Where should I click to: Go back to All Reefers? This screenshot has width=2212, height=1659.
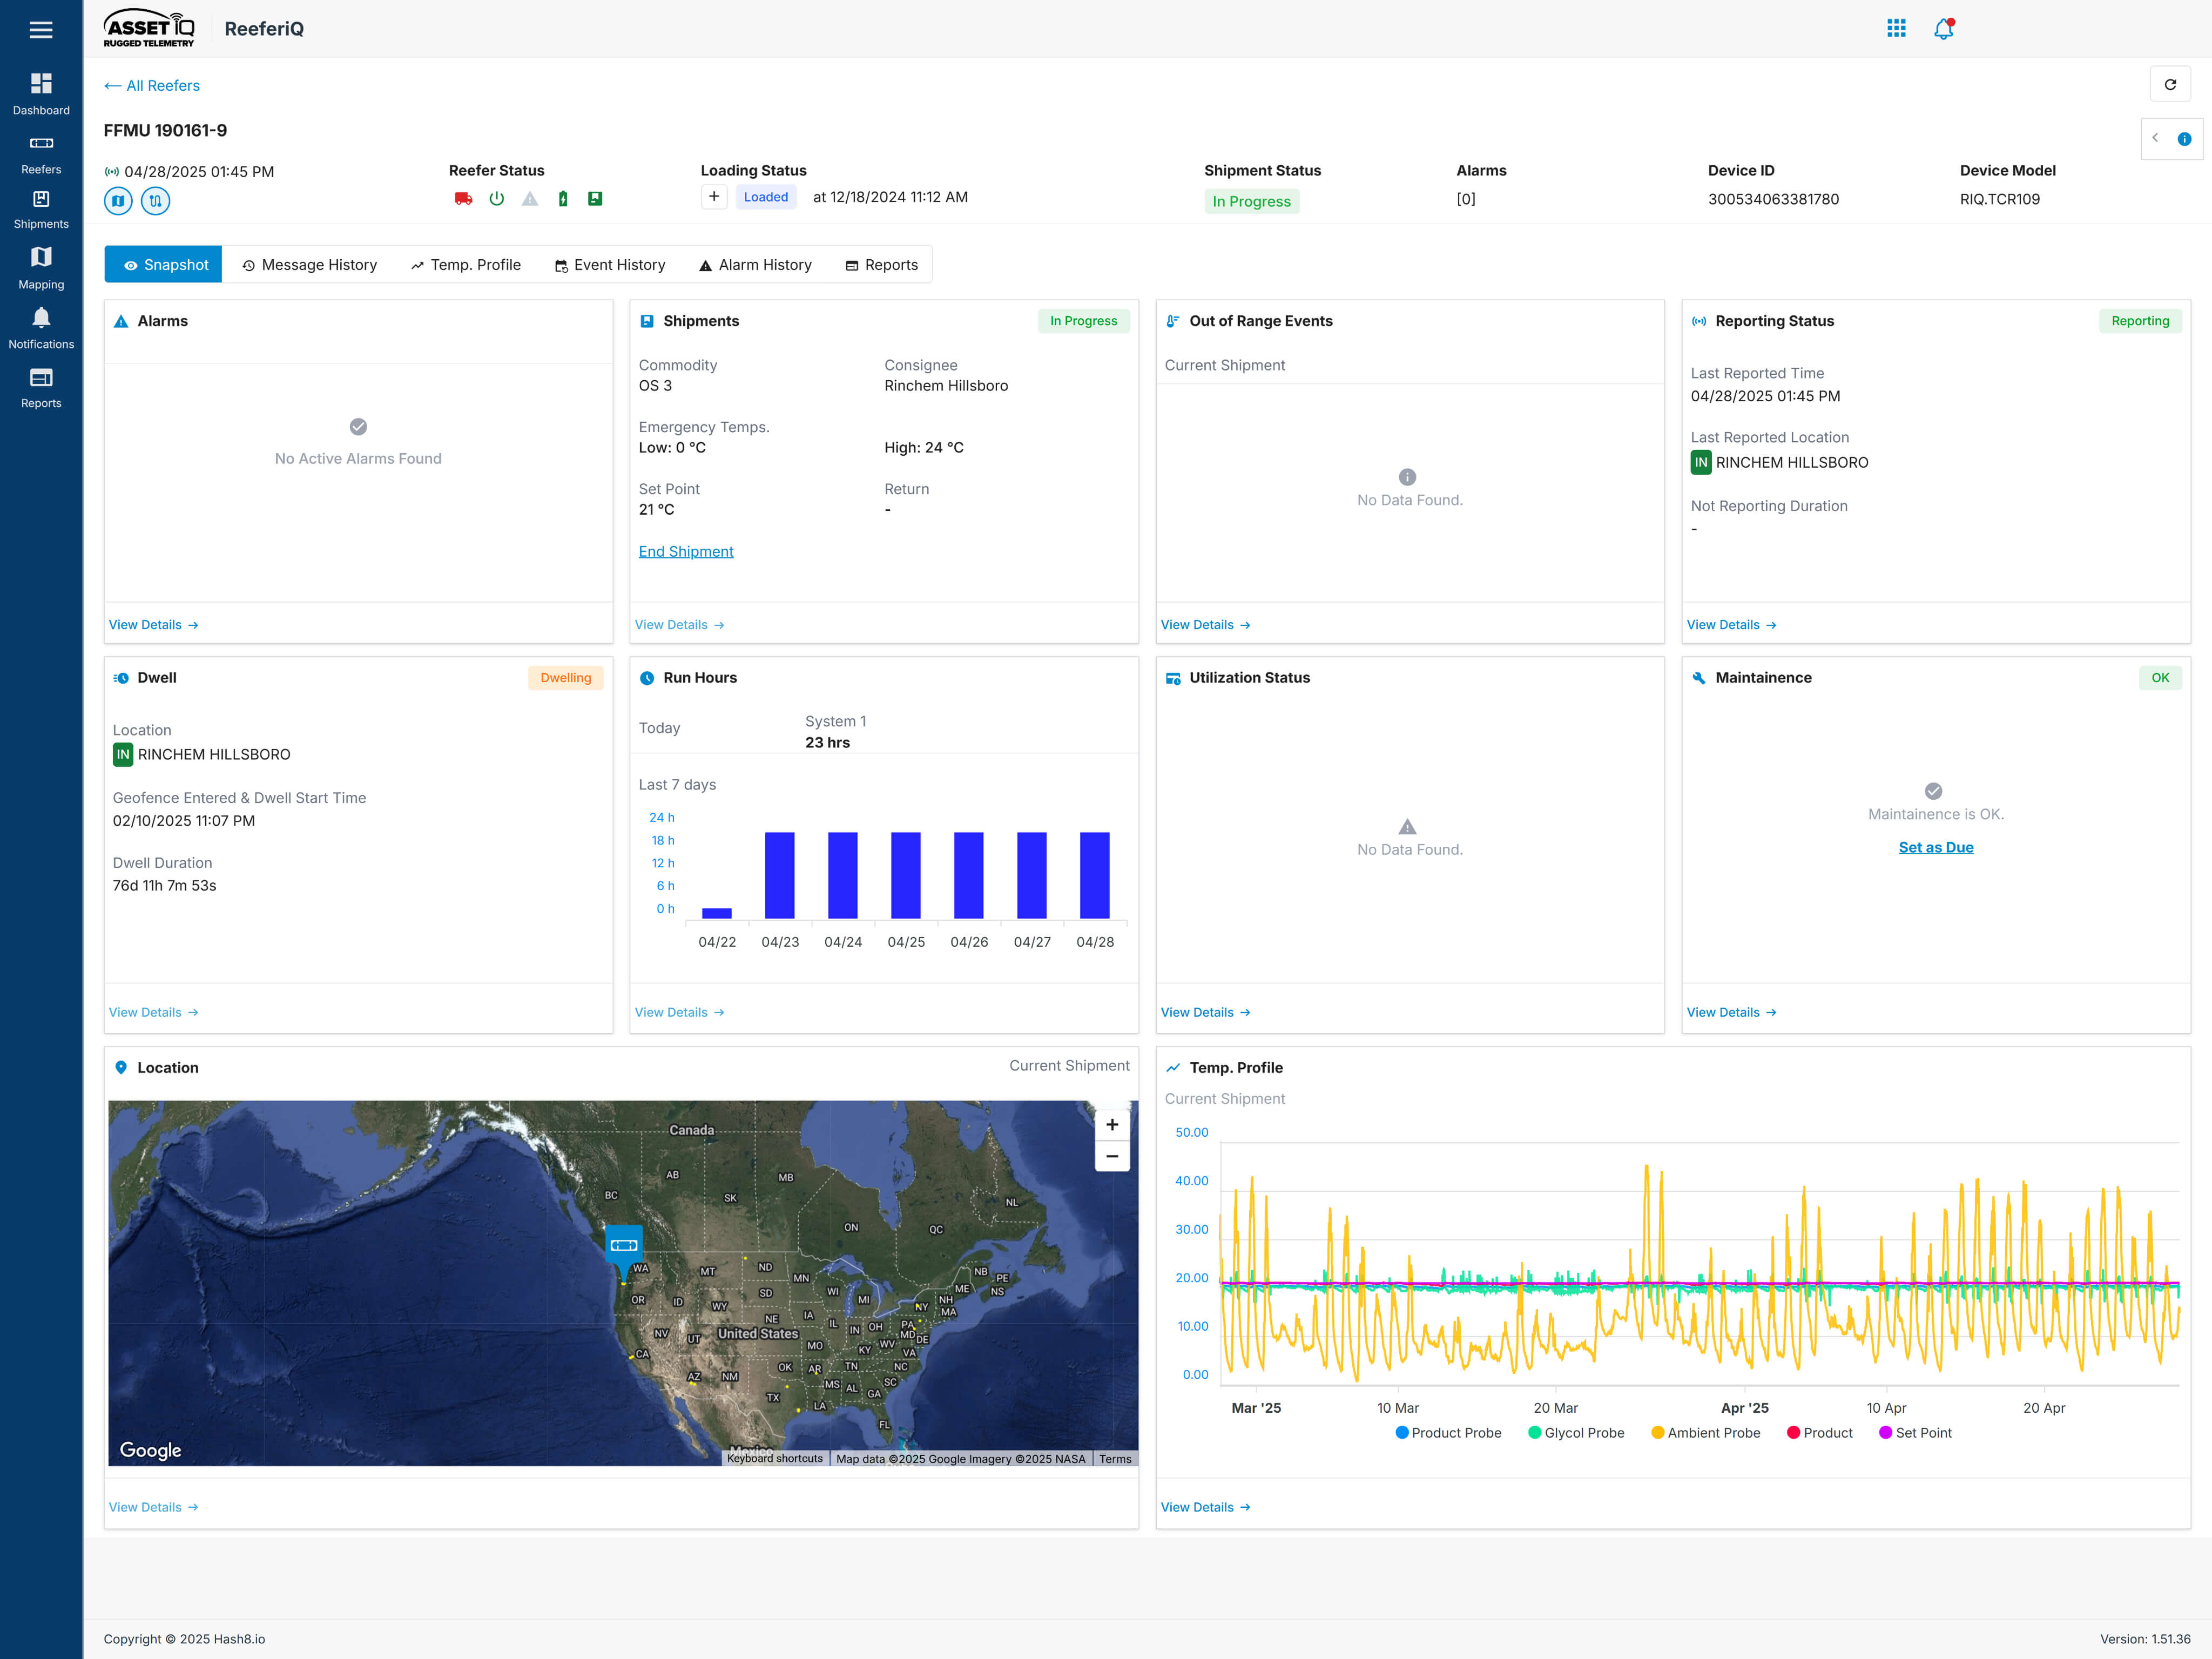click(152, 86)
